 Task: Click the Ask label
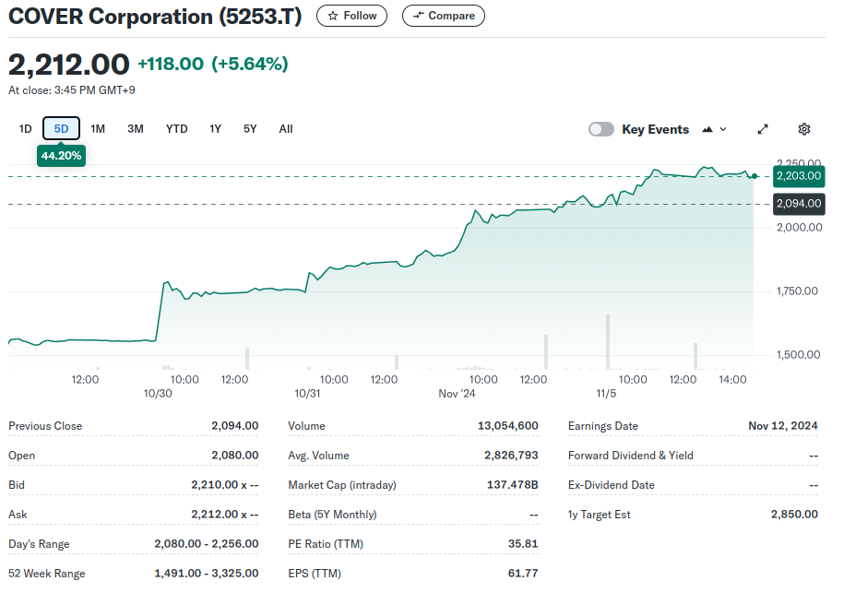coord(18,515)
